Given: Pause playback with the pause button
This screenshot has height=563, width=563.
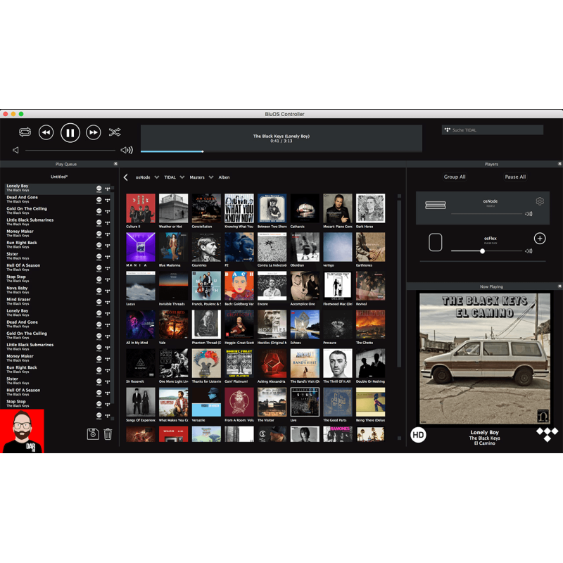Looking at the screenshot, I should pos(70,132).
